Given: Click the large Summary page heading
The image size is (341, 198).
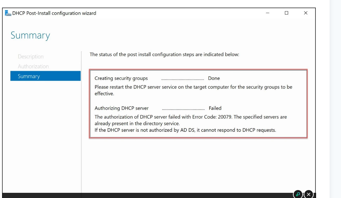Looking at the screenshot, I should pos(30,36).
